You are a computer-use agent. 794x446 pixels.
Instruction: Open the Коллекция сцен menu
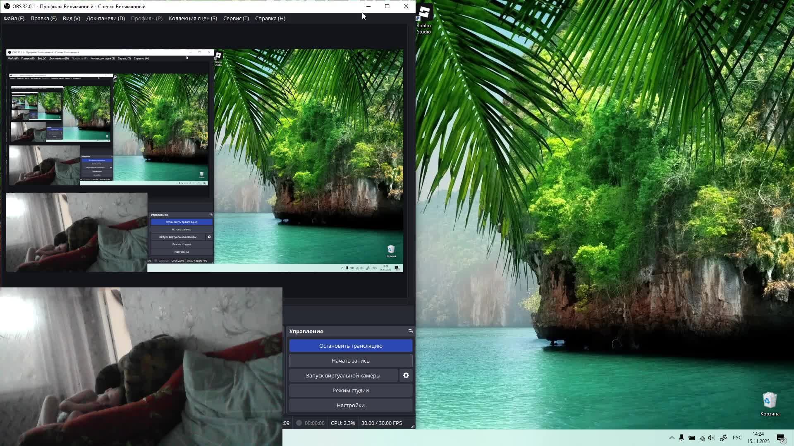193,18
